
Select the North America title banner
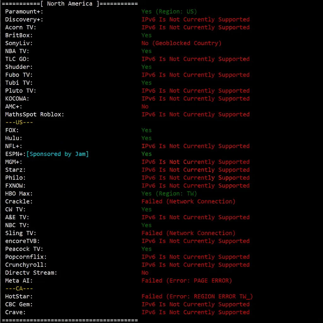point(69,3)
